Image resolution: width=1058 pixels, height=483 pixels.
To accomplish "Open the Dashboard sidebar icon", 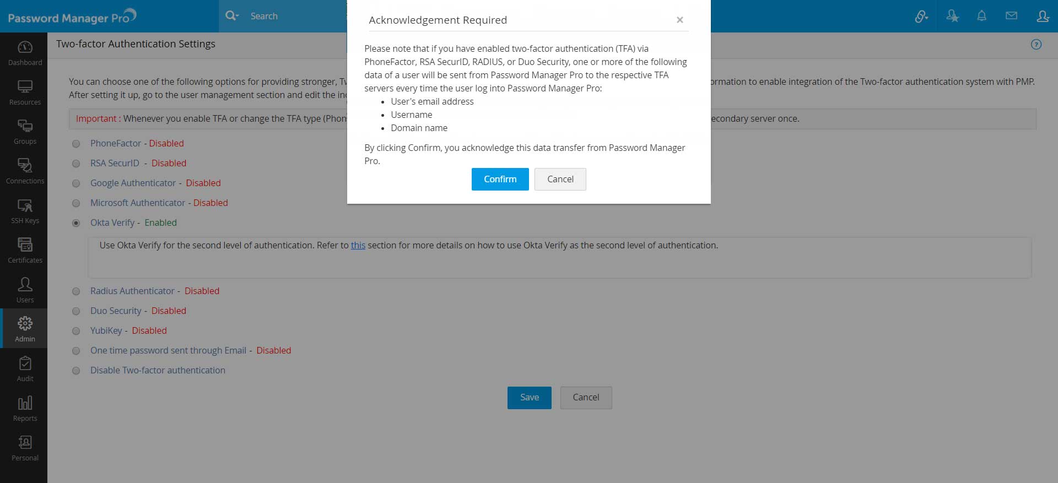I will pos(25,53).
